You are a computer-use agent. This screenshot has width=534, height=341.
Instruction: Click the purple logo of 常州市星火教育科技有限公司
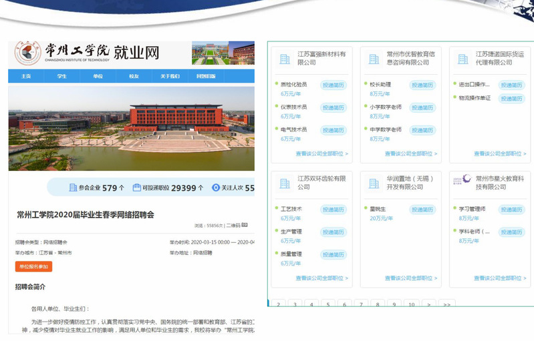(462, 179)
